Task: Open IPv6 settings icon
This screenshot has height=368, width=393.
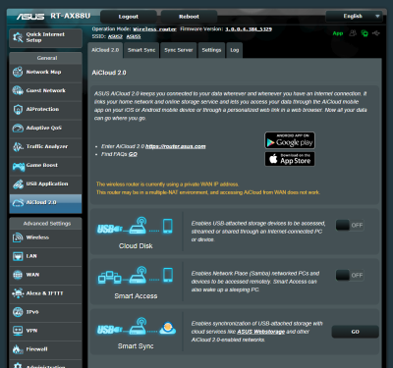Action: pyautogui.click(x=18, y=312)
